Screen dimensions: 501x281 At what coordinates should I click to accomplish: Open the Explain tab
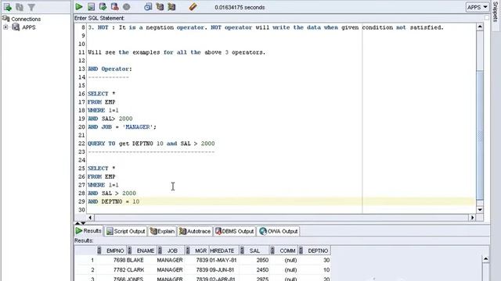[x=163, y=231]
